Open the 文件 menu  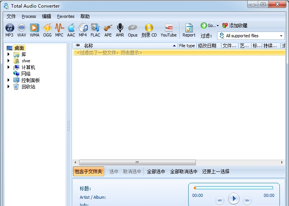click(x=11, y=16)
